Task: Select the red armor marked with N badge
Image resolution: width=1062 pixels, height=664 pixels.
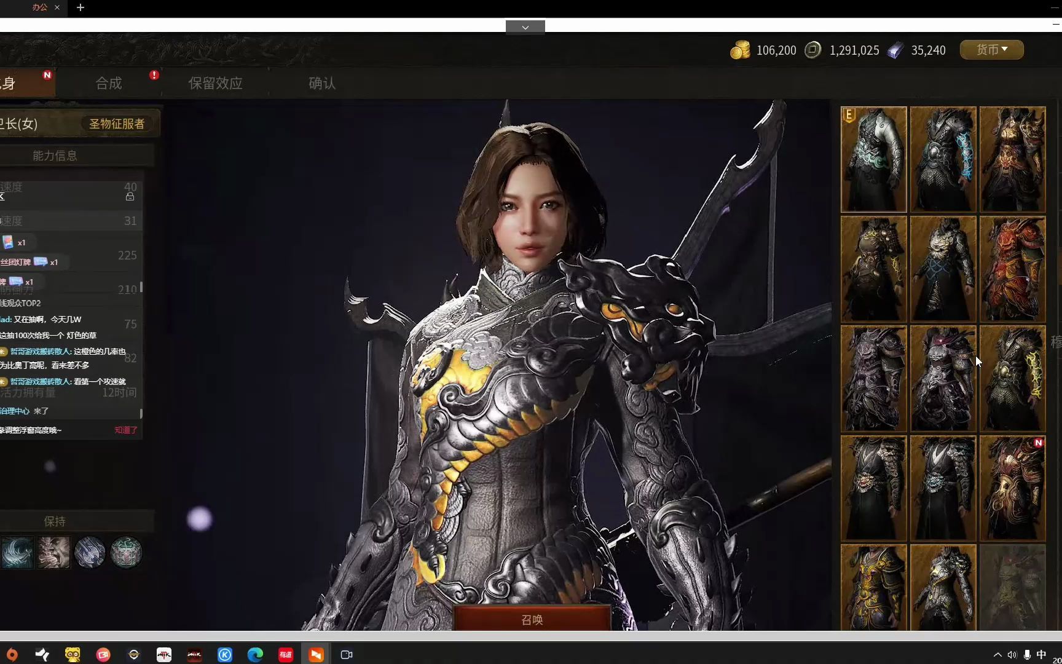Action: (1012, 488)
